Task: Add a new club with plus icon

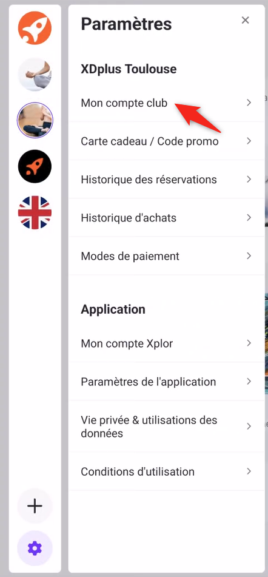Action: pyautogui.click(x=35, y=506)
